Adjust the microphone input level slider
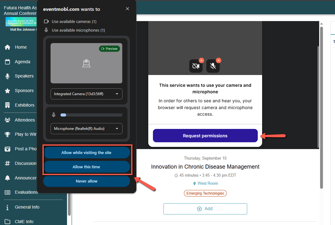 (x=91, y=115)
